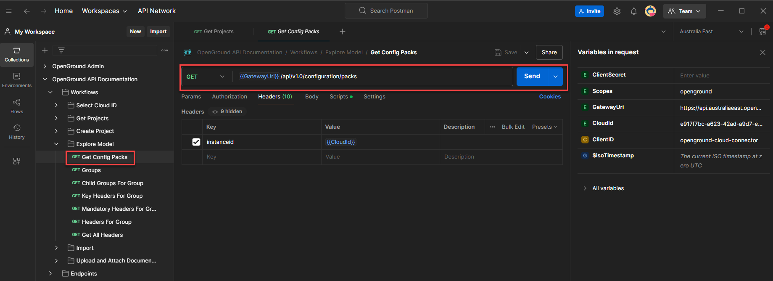This screenshot has width=773, height=281.
Task: Click the ClientID collection variable badge
Action: (585, 140)
